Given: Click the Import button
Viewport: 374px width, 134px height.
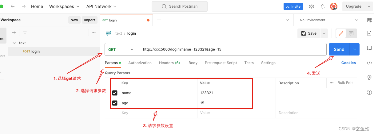Looking at the screenshot, I should pyautogui.click(x=90, y=20).
